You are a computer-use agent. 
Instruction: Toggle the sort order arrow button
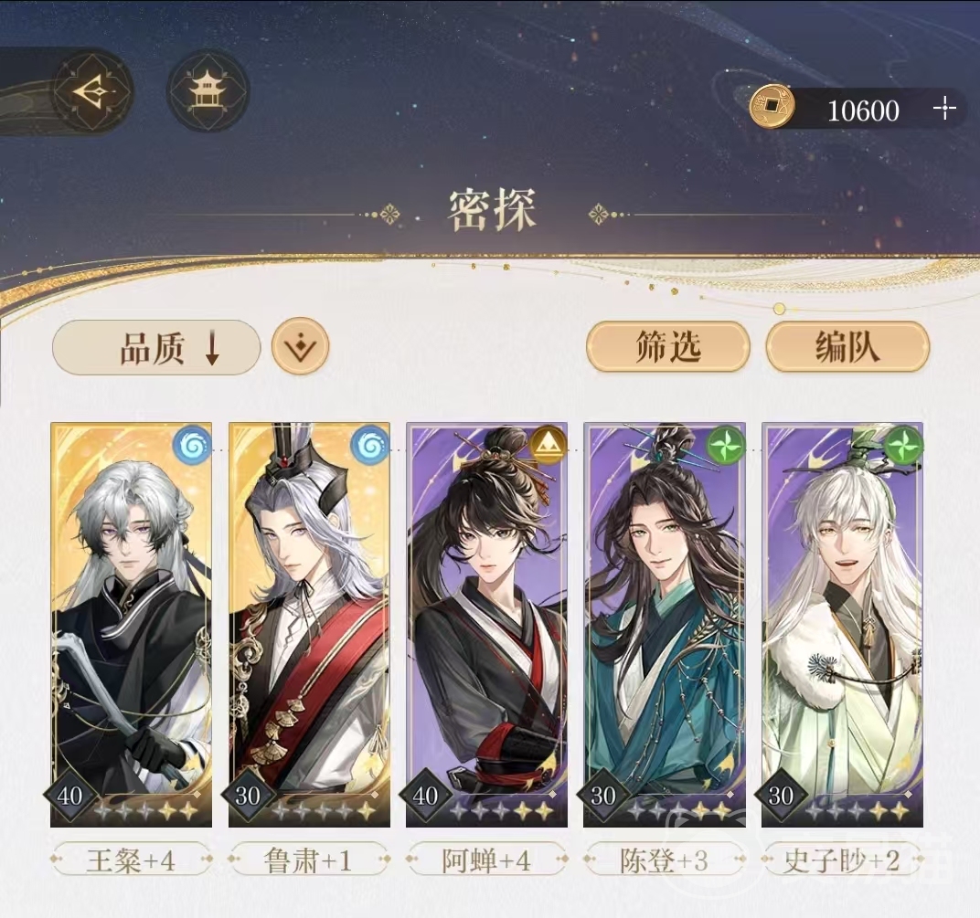[300, 346]
